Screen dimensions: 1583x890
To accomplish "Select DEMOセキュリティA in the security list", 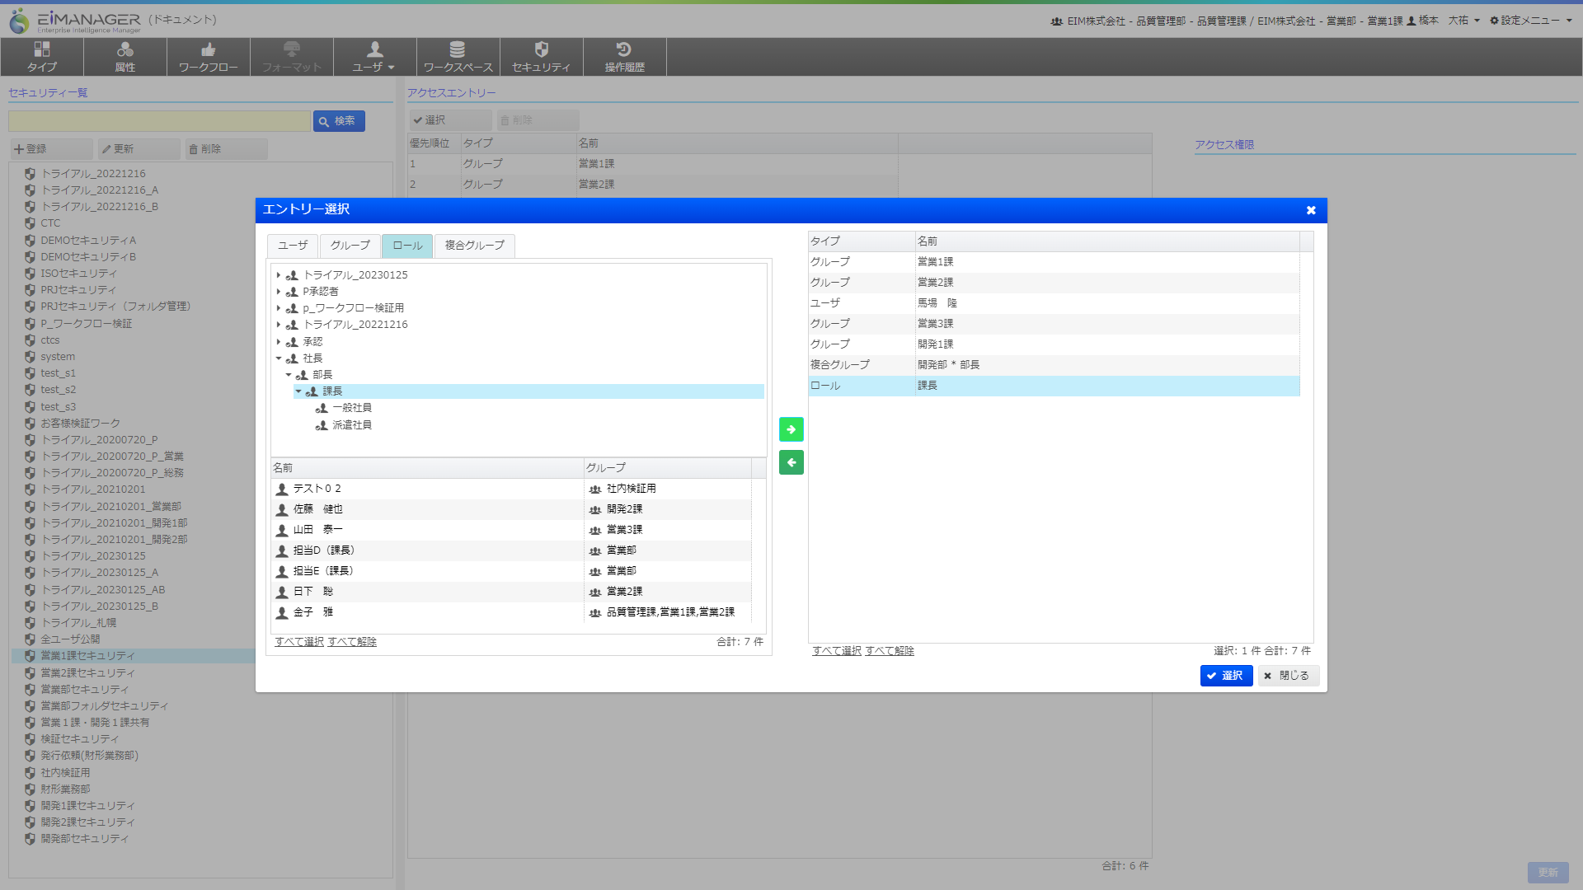I will pos(88,241).
